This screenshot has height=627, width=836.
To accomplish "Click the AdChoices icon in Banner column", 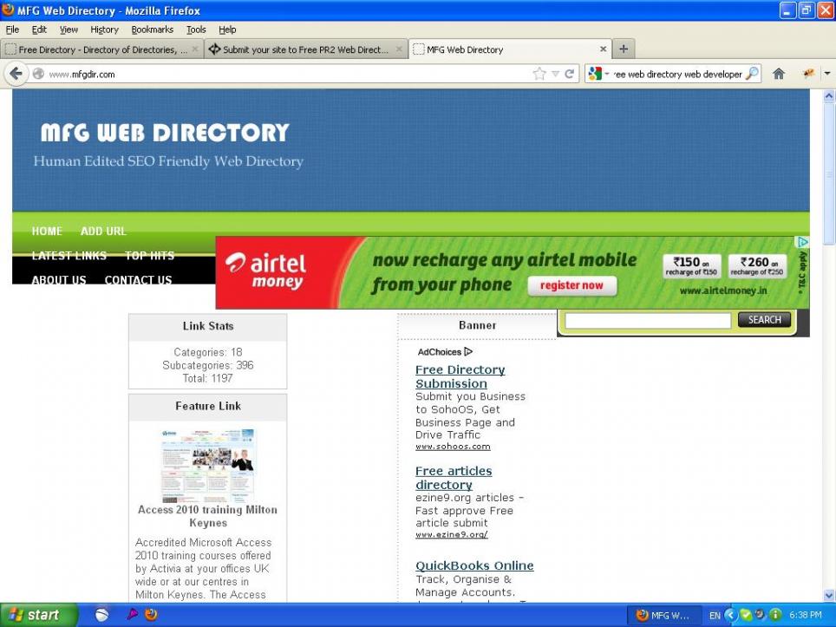I will coord(468,352).
